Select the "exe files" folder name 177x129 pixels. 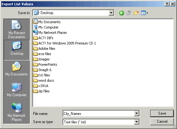pos(45,54)
